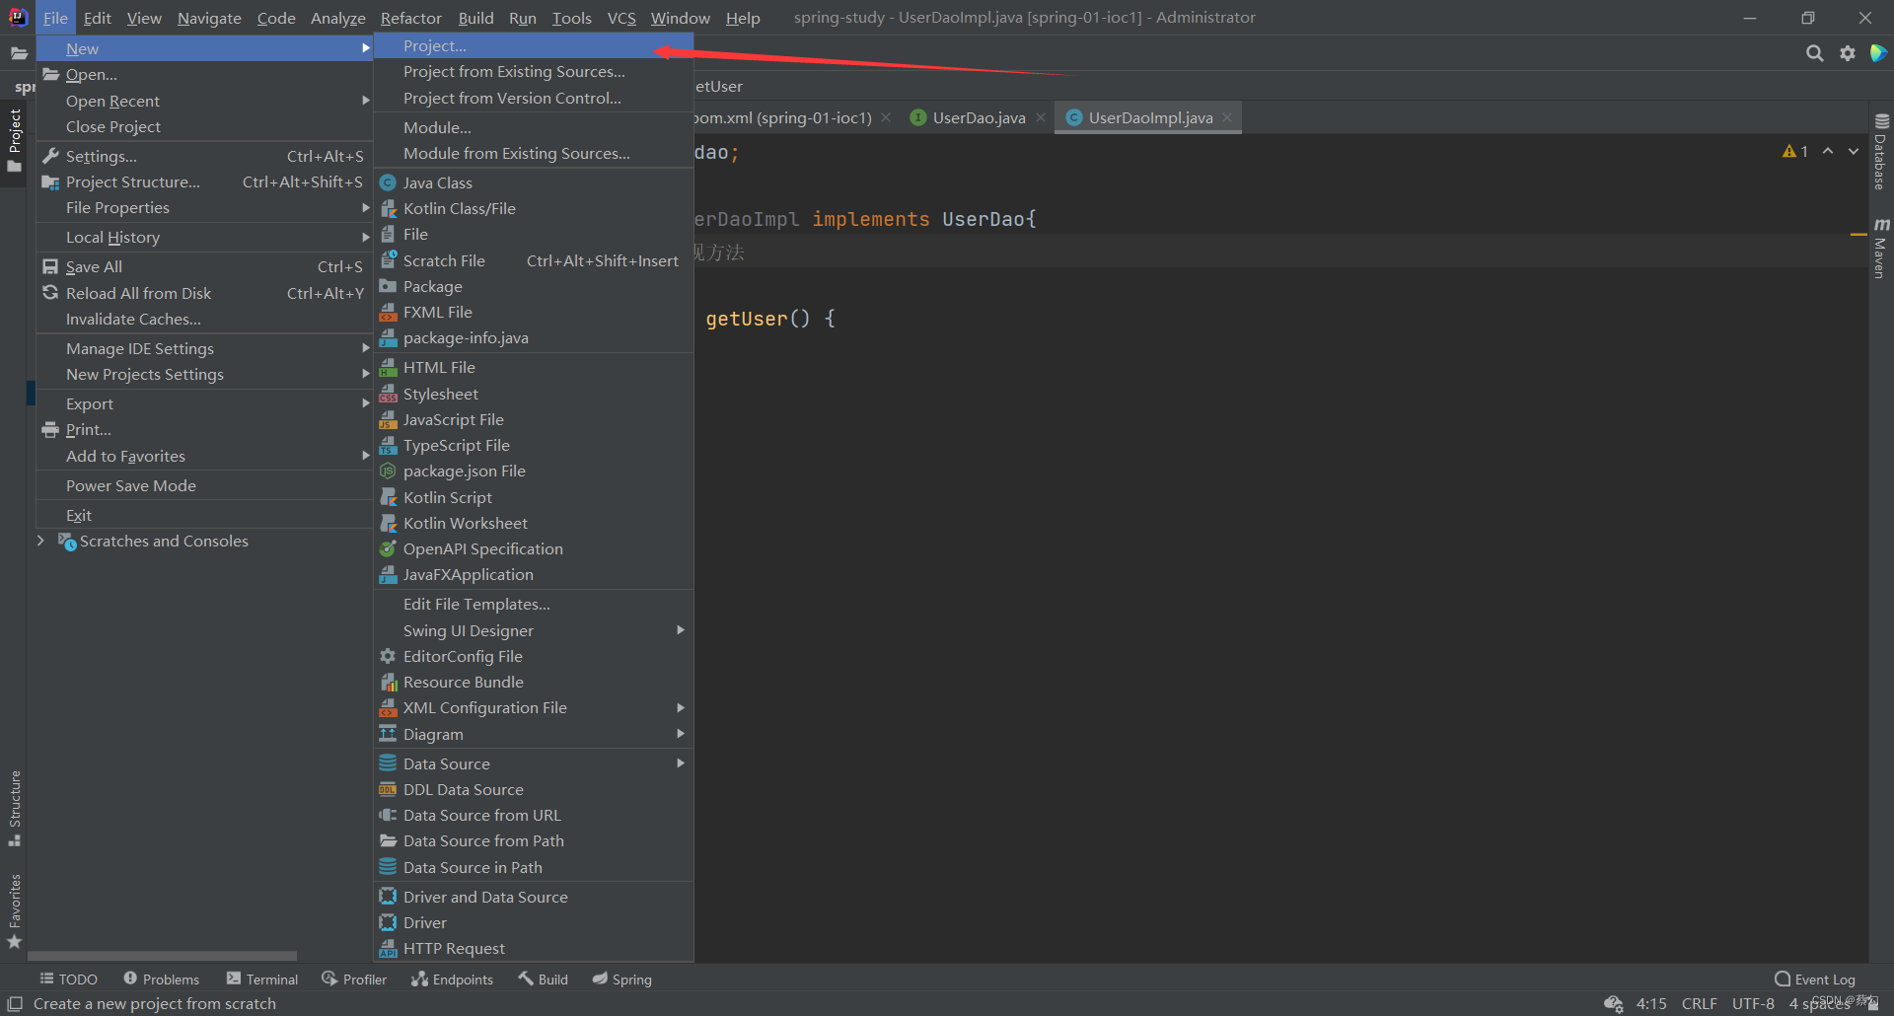The height and width of the screenshot is (1016, 1894).
Task: Open the Event Log
Action: click(x=1815, y=980)
